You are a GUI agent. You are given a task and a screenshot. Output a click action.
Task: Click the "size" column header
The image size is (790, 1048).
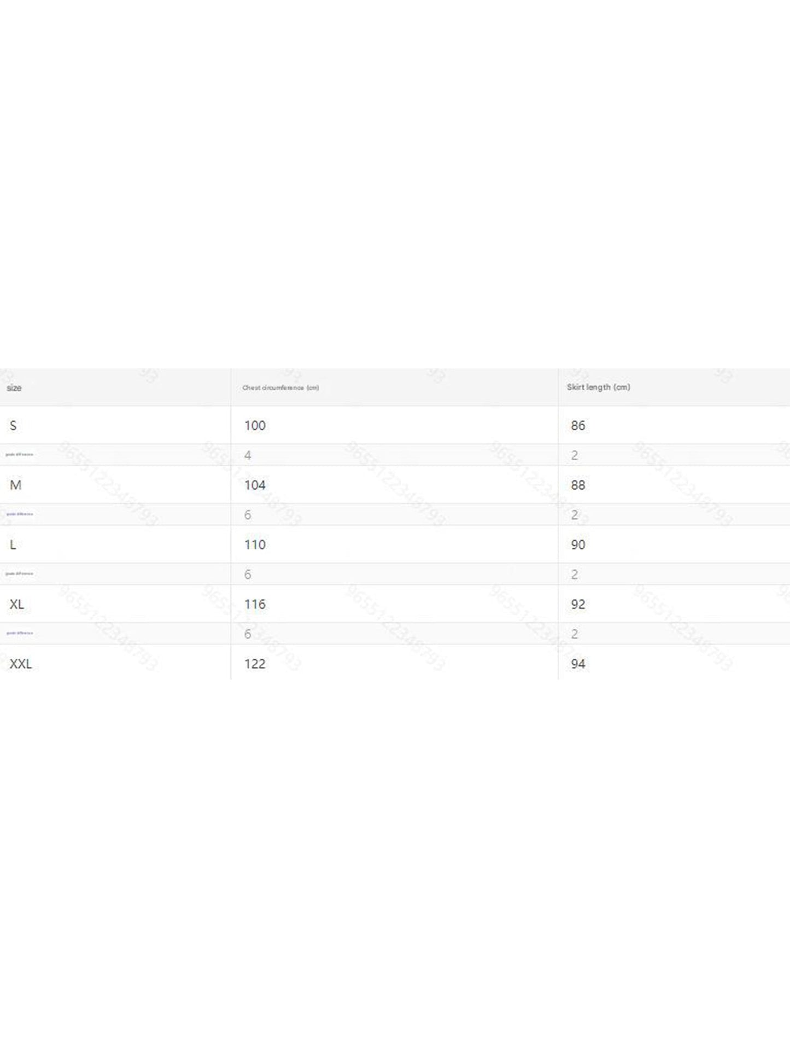[14, 388]
